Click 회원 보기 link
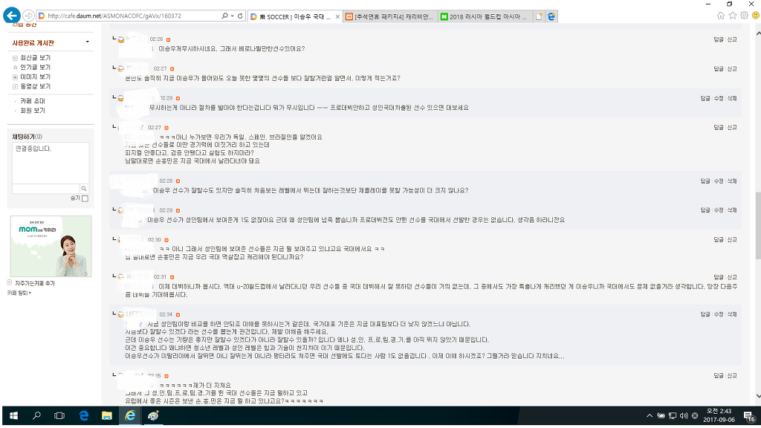This screenshot has width=761, height=428. point(33,111)
